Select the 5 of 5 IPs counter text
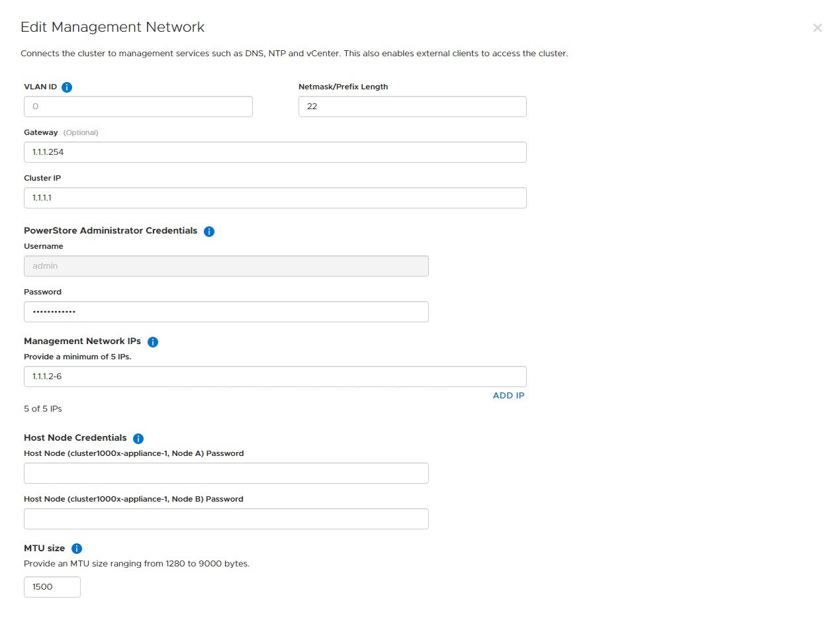 click(42, 408)
